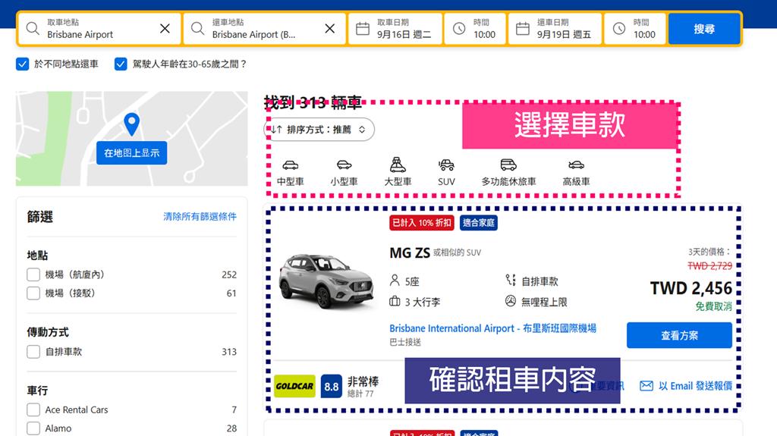This screenshot has width=777, height=436.
Task: Open the pickup date 9月16日 selector
Action: [395, 29]
